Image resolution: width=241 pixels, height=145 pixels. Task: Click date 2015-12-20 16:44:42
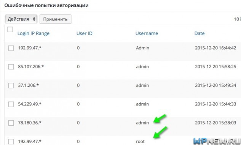click(215, 48)
